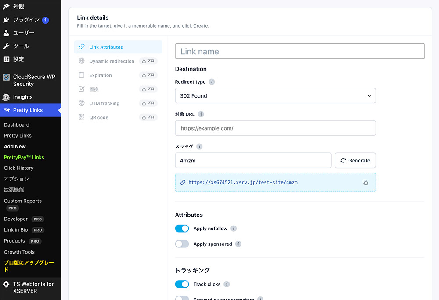439x300 pixels.
Task: Click the Link Attributes chain icon
Action: pyautogui.click(x=82, y=47)
